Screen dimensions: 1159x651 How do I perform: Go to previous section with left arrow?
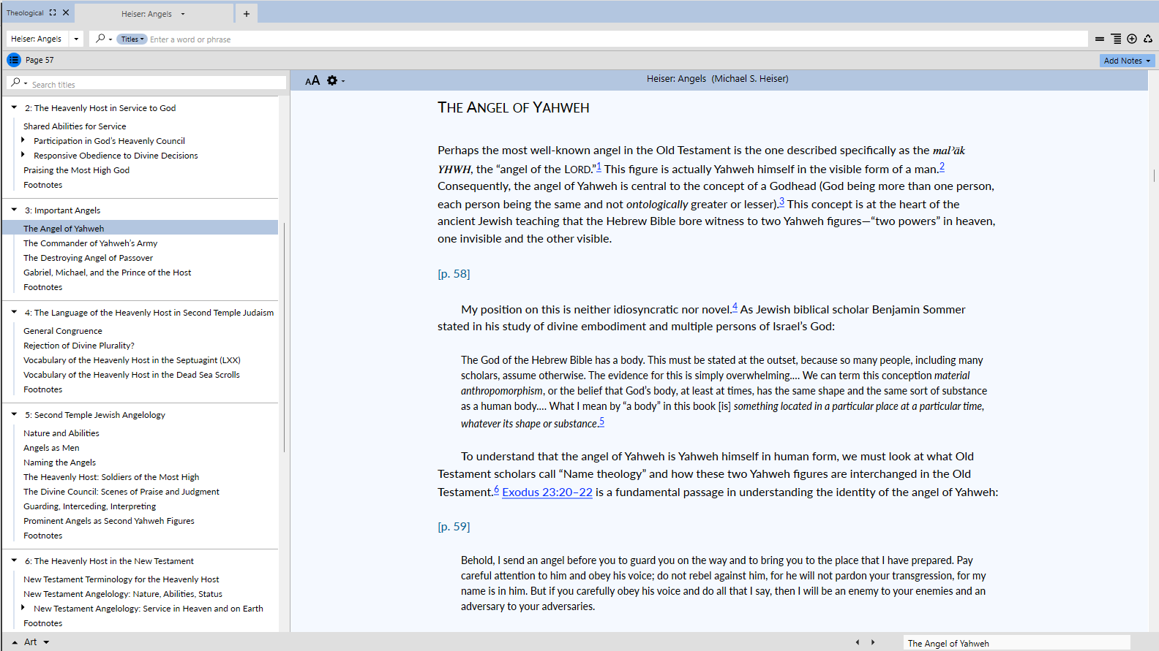(858, 642)
